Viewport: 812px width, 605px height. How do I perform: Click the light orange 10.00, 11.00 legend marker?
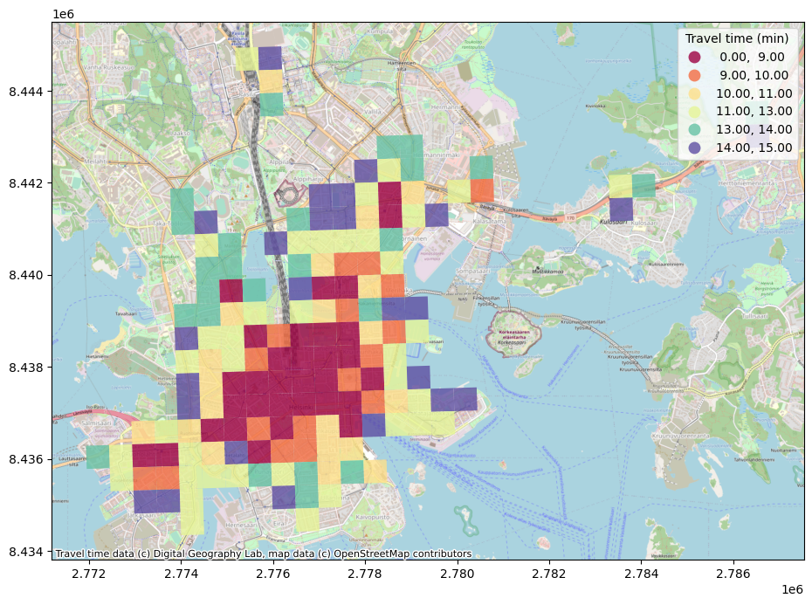click(x=694, y=93)
